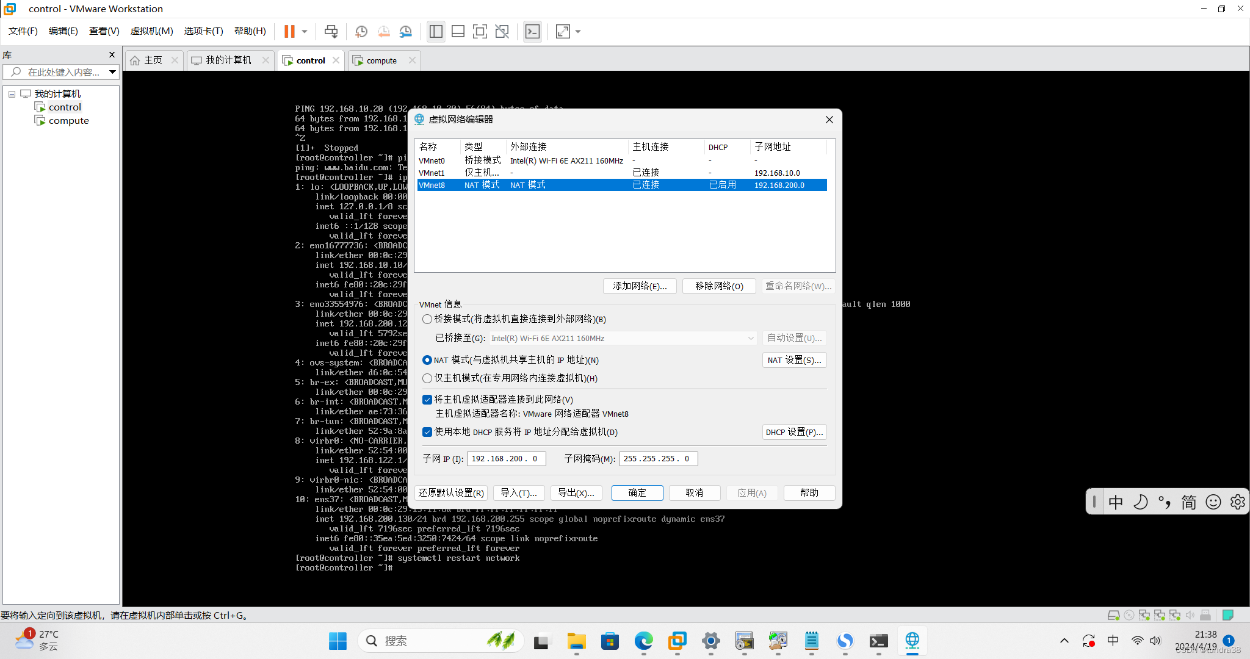The width and height of the screenshot is (1250, 659).
Task: Collapse the 我的计算机 tree node
Action: pyautogui.click(x=12, y=94)
